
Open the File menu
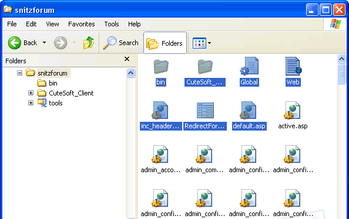tap(12, 24)
